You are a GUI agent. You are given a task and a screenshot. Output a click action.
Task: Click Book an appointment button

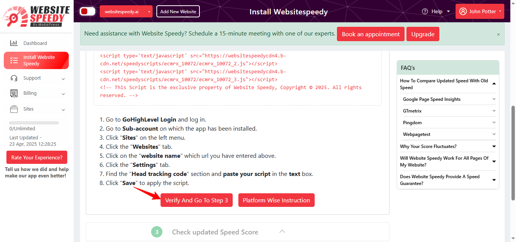(371, 34)
